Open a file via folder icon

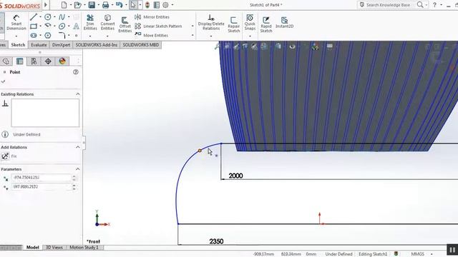coord(77,5)
